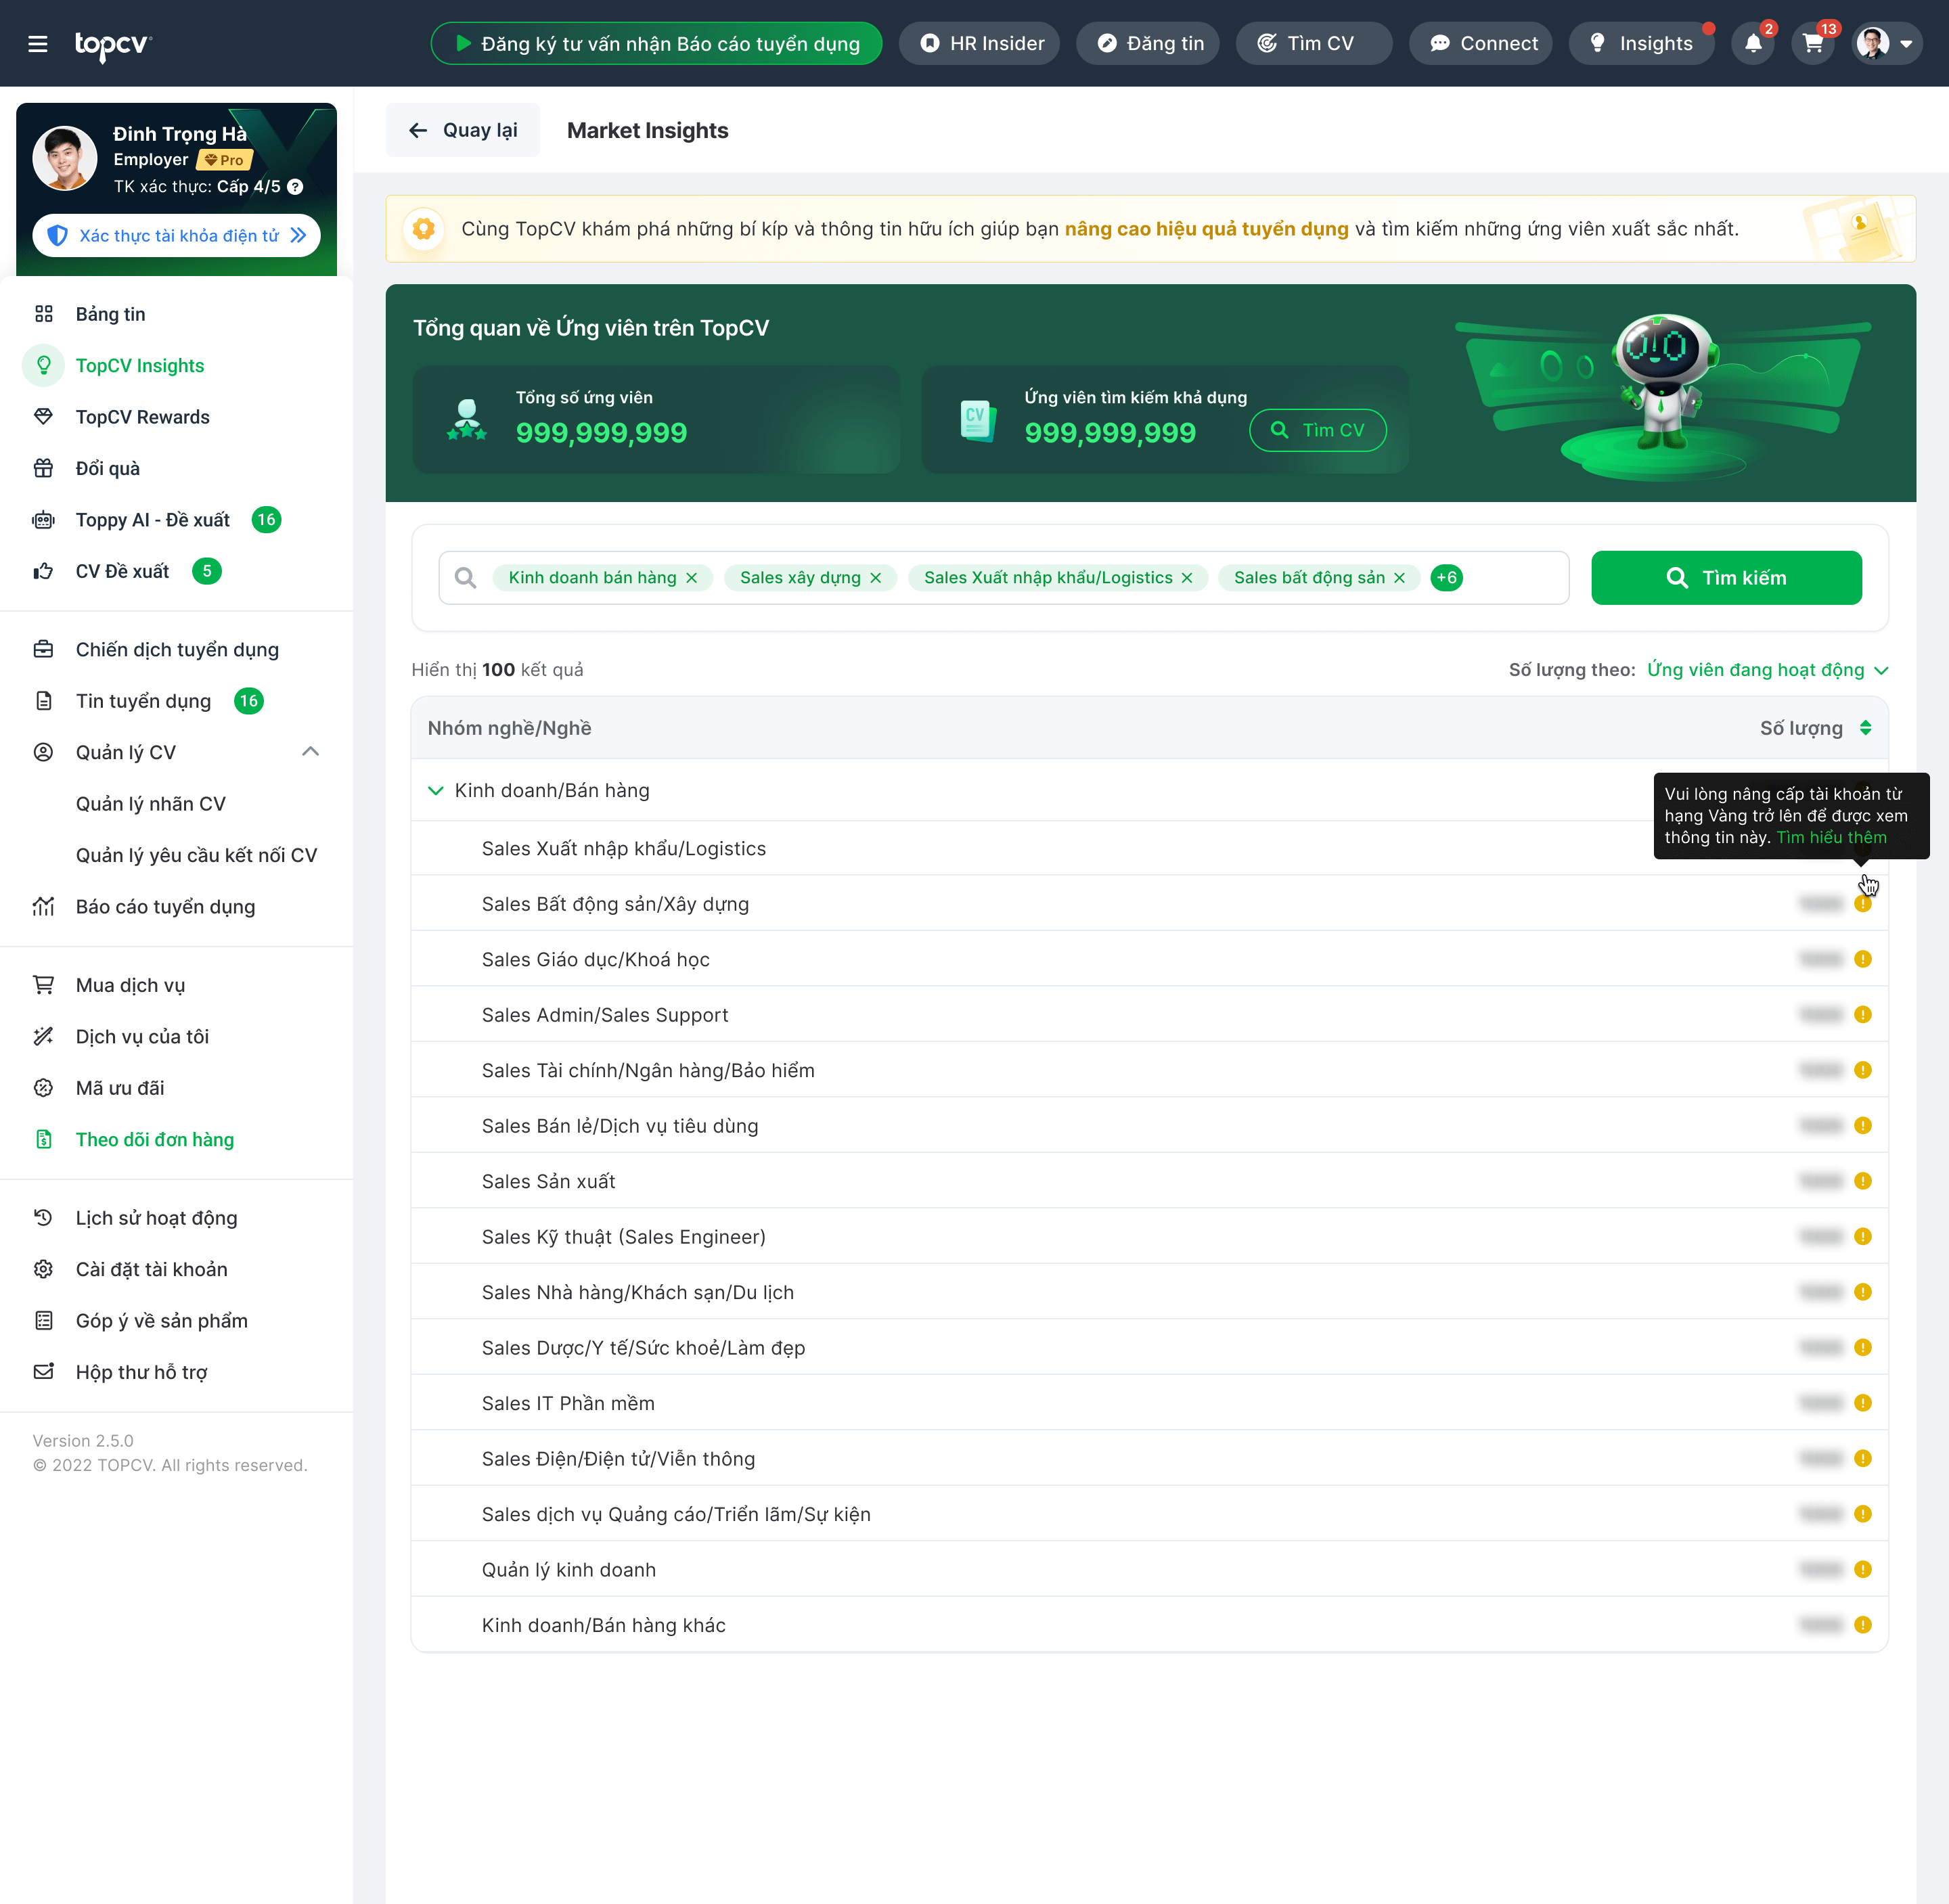This screenshot has width=1949, height=1904.
Task: Remove the Sales xây dựng filter tag
Action: pyautogui.click(x=875, y=578)
